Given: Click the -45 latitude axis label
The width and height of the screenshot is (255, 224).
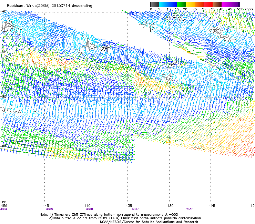Looking at the screenshot, I should click(x=3, y=52).
